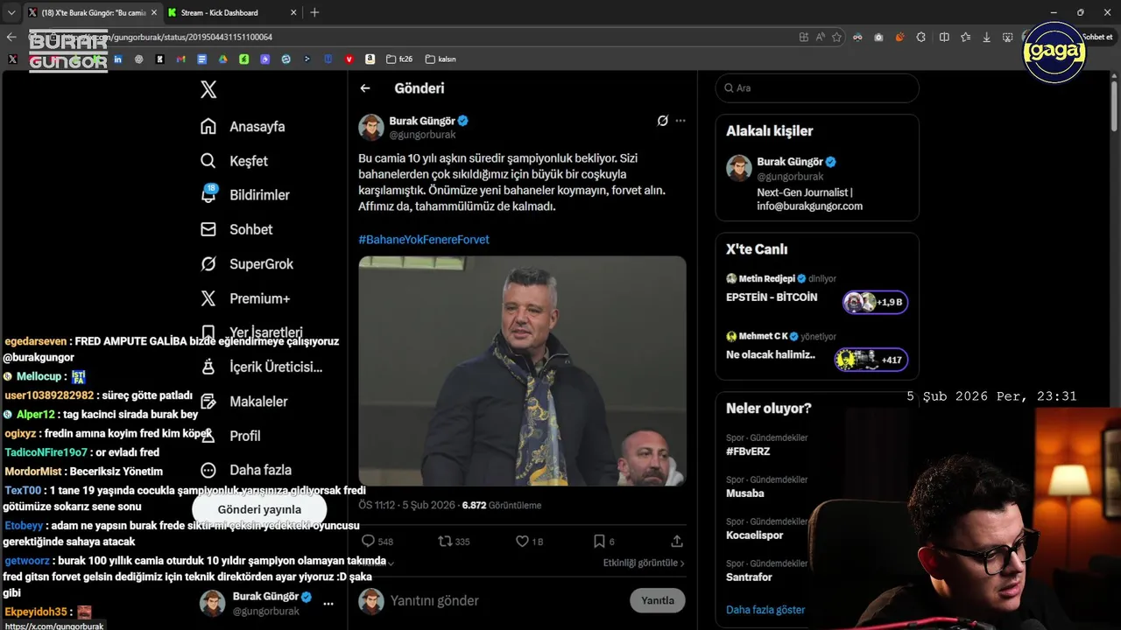Image resolution: width=1121 pixels, height=630 pixels.
Task: Open account switcher three dots menu
Action: 328,604
